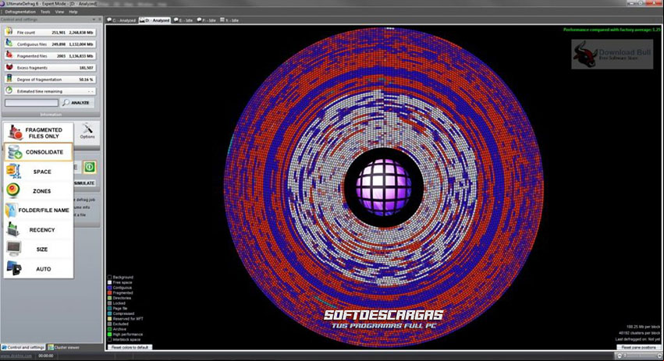Screen dimensions: 664x361
Task: Click the SIMULATE button
Action: tap(85, 182)
